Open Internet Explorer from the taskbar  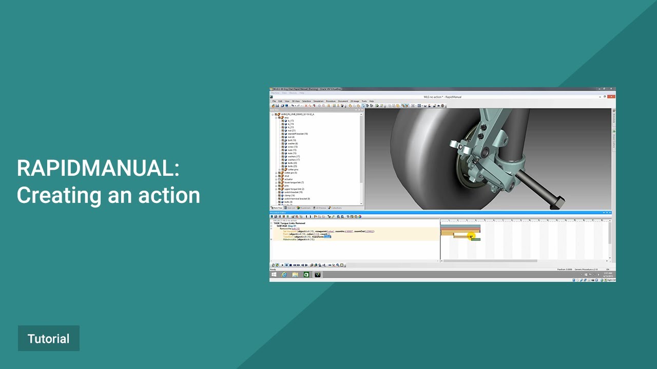pos(284,275)
